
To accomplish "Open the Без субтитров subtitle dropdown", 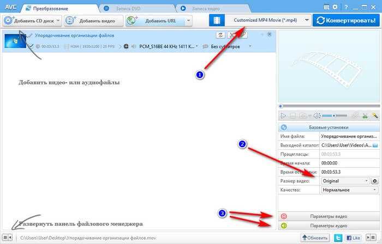I will pos(250,46).
